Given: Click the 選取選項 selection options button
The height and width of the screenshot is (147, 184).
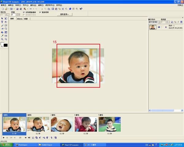Looking at the screenshot, I should coord(64,14).
